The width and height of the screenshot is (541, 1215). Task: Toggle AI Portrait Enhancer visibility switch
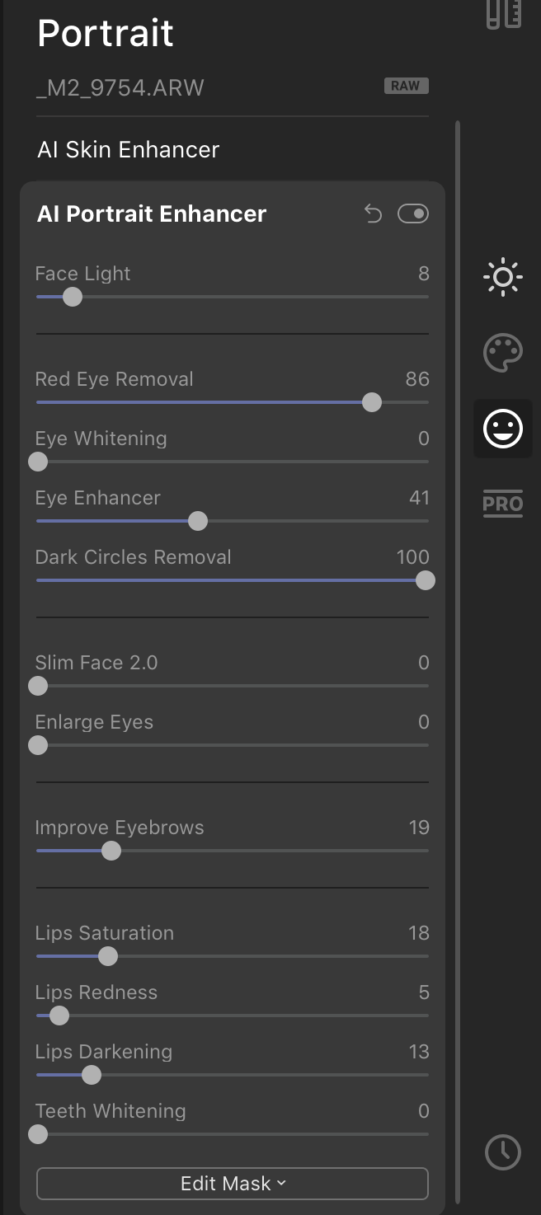[413, 214]
